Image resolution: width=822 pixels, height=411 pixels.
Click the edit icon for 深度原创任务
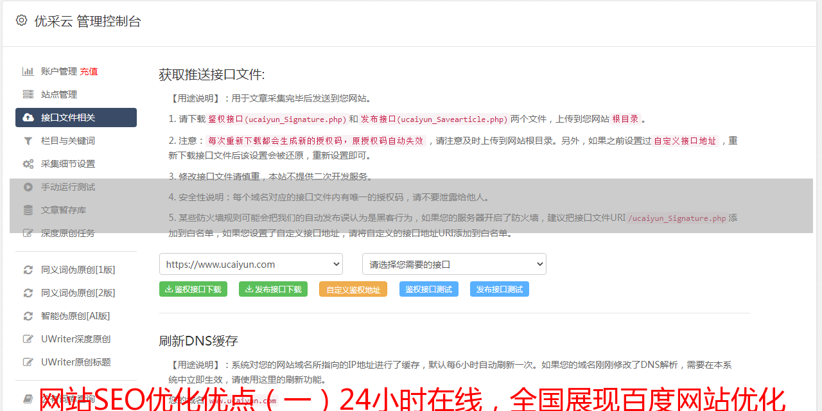tap(28, 233)
